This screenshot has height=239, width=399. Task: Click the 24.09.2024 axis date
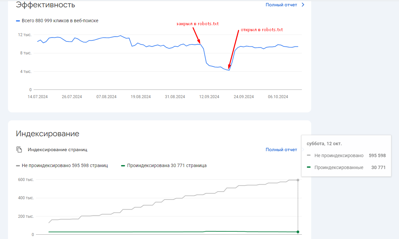[244, 97]
